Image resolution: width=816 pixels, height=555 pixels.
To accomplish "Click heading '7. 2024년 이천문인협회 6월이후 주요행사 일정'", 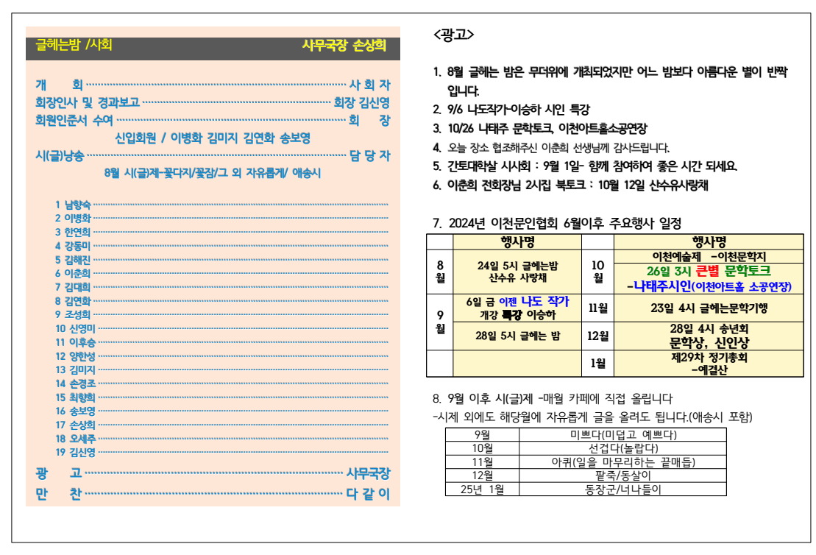I will point(557,223).
